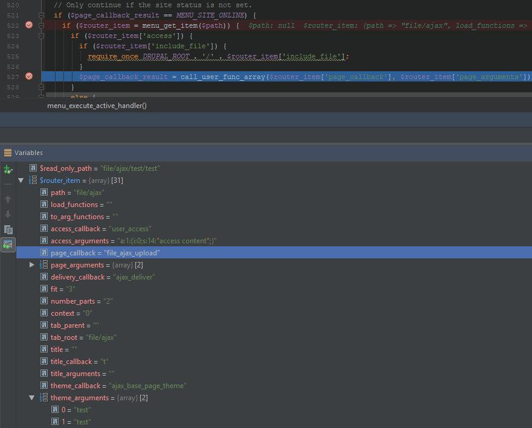The height and width of the screenshot is (428, 532).
Task: Toggle the show watches glasses button
Action: pyautogui.click(x=8, y=244)
